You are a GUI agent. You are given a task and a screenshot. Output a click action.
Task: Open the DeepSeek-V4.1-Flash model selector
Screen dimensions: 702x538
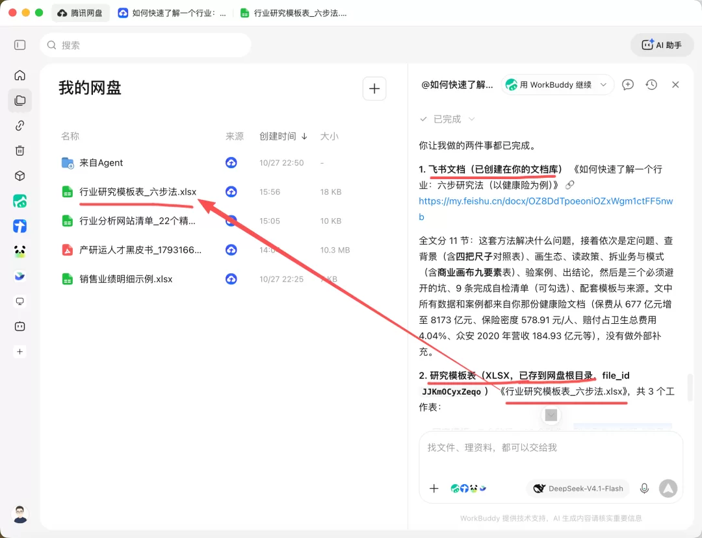(x=578, y=489)
